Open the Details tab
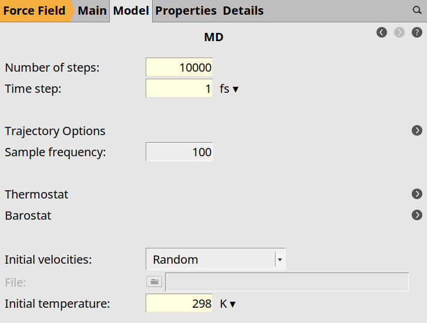The width and height of the screenshot is (427, 323). pyautogui.click(x=243, y=11)
